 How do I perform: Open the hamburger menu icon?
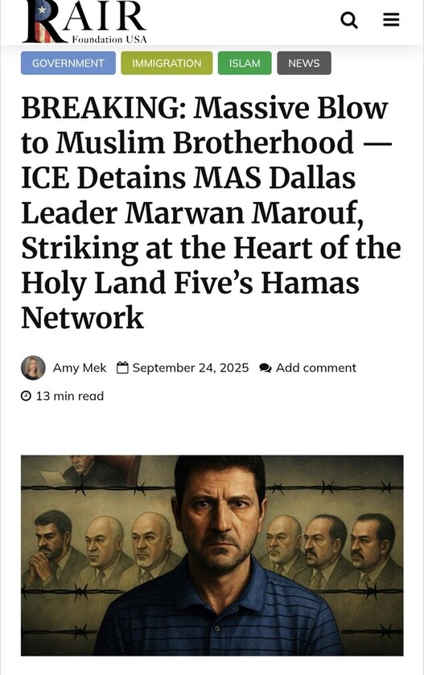pos(391,20)
